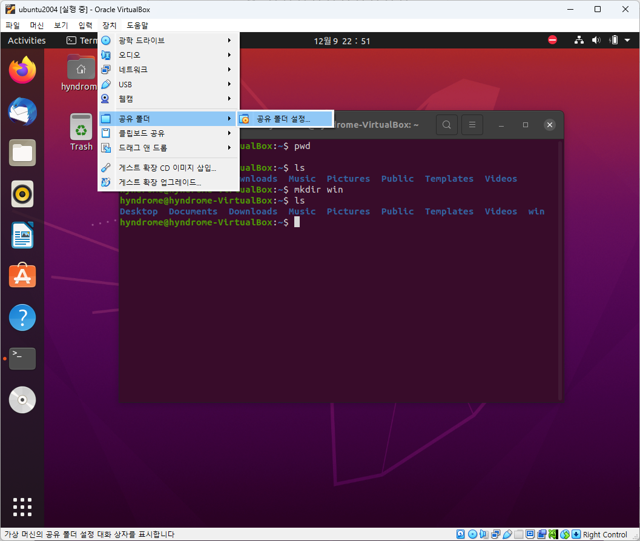Open LibreOffice Writer from the dock
Viewport: 640px width, 541px height.
click(x=22, y=235)
